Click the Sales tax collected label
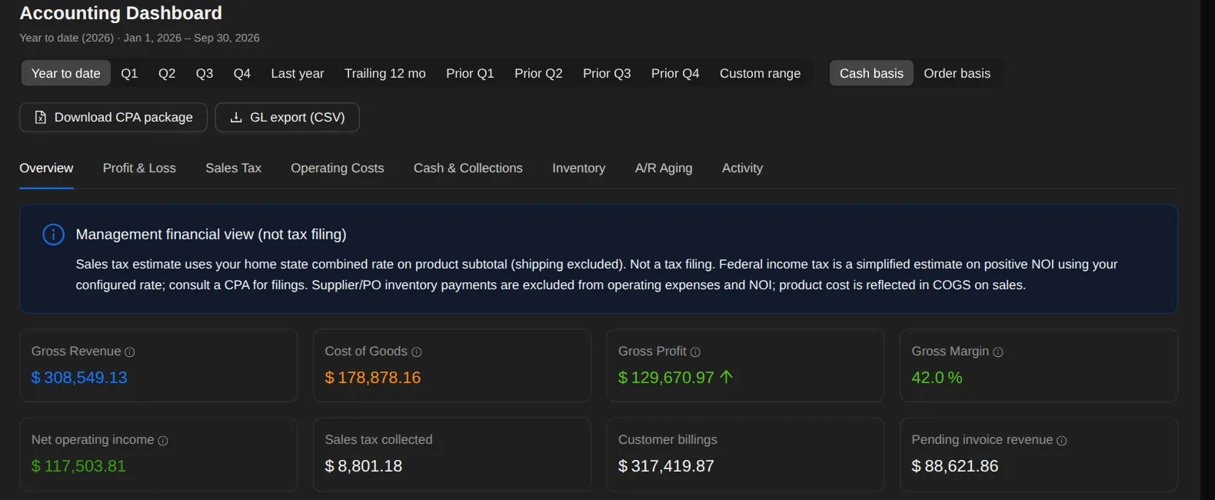 [x=378, y=440]
